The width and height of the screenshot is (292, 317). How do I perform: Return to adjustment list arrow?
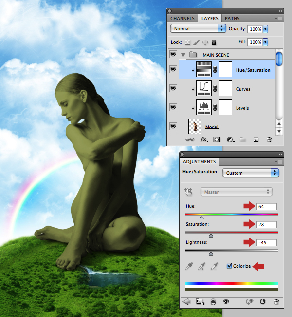tap(187, 302)
